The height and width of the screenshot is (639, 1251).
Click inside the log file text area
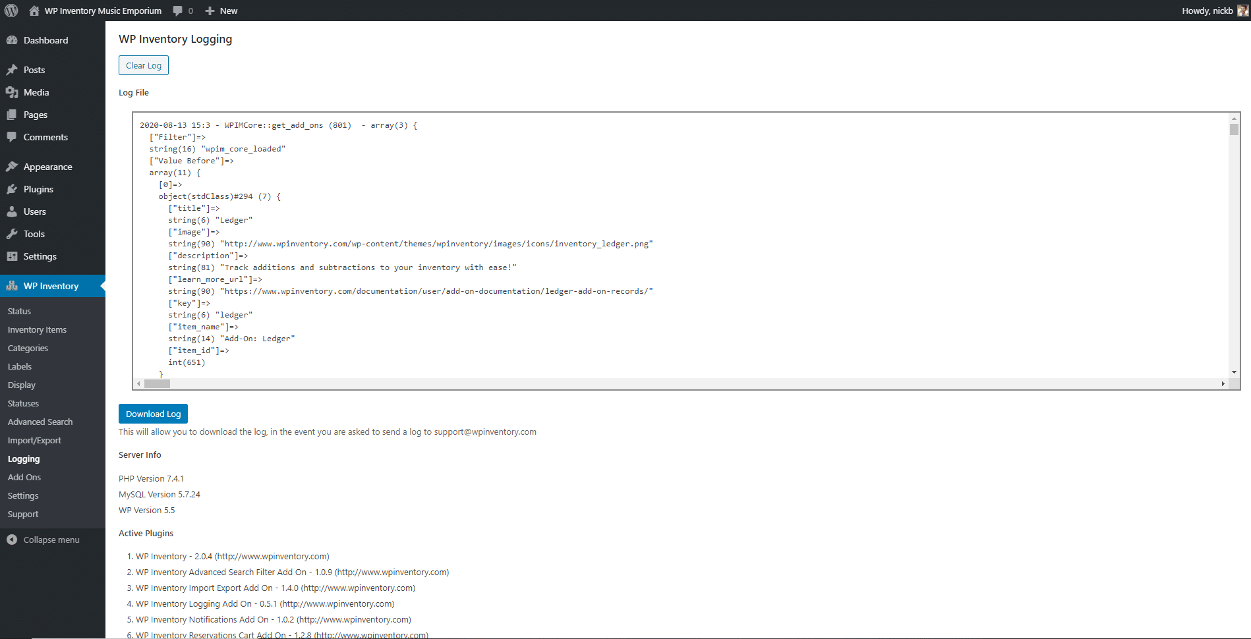coord(681,245)
